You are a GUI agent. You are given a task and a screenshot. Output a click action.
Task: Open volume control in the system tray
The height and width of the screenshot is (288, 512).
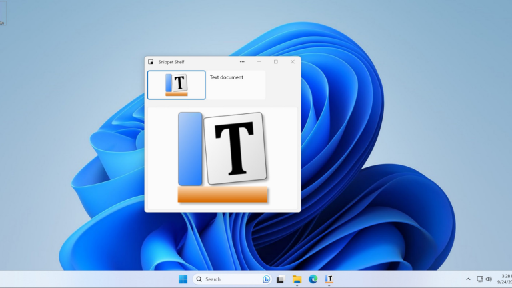[x=489, y=279]
